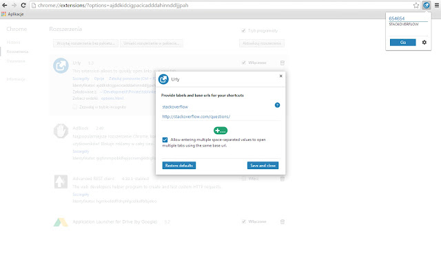Click the browser forward arrow
The height and width of the screenshot is (275, 441).
tap(14, 5)
